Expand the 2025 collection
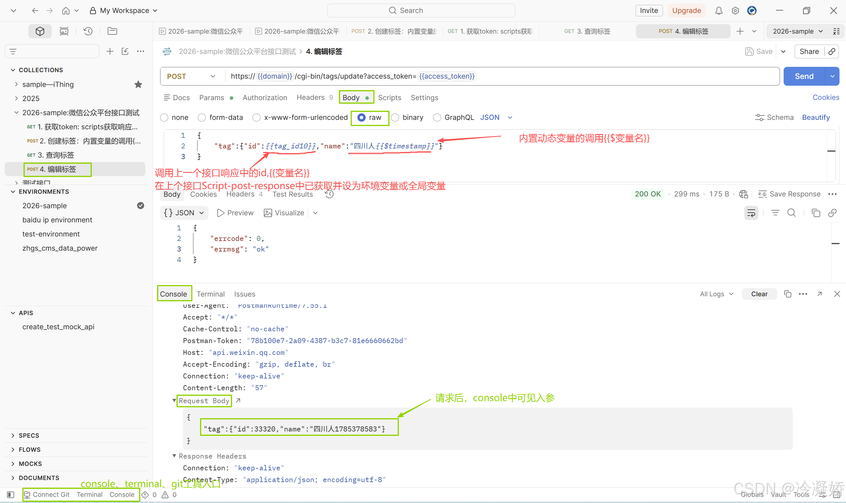 pos(16,98)
